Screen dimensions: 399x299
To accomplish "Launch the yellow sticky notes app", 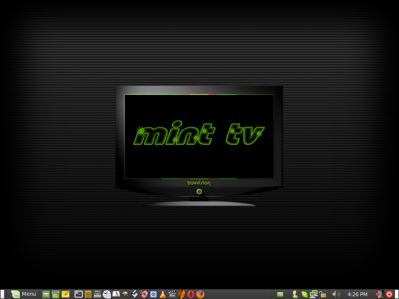I will (x=65, y=294).
